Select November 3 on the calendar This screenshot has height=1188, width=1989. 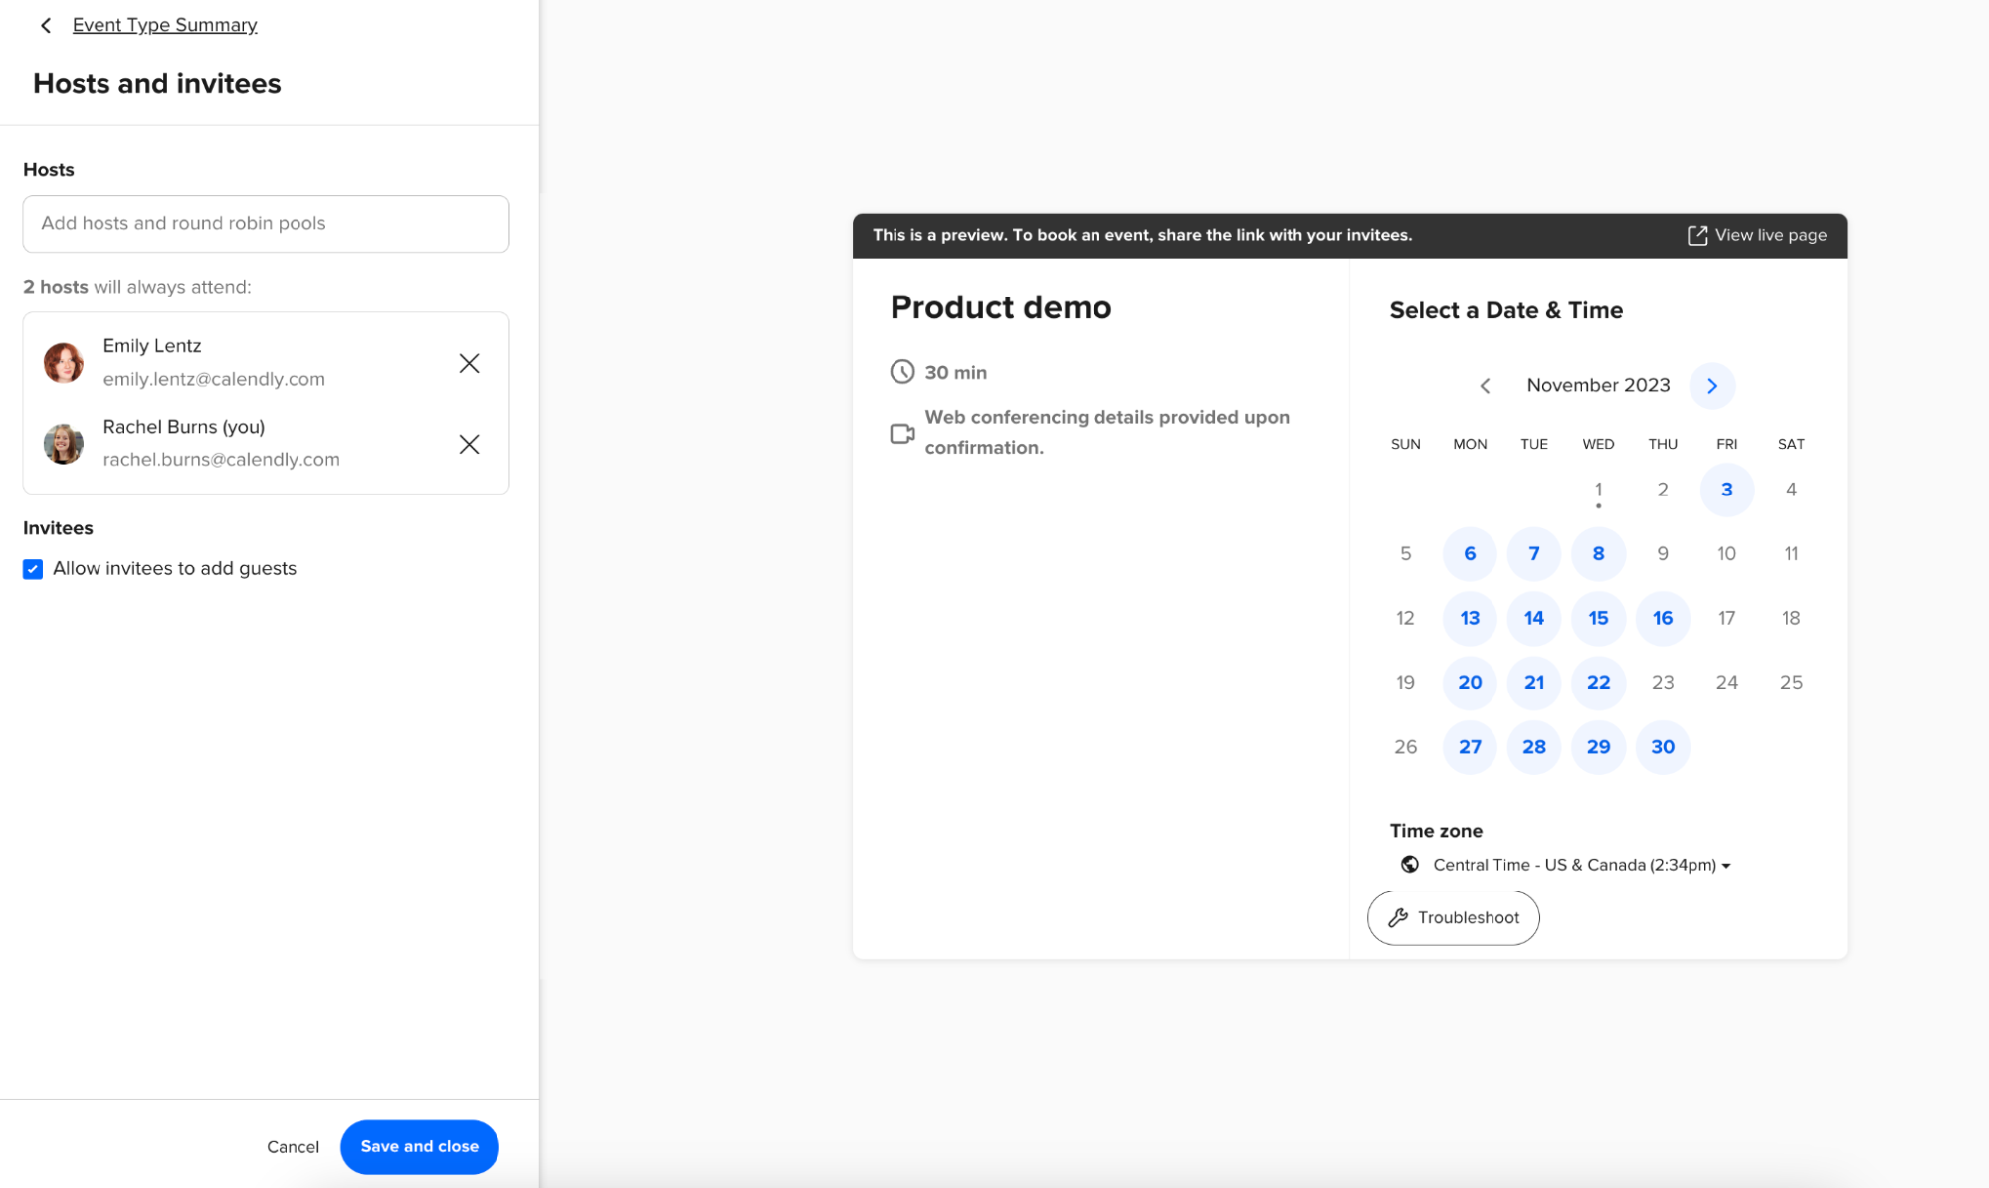point(1726,490)
